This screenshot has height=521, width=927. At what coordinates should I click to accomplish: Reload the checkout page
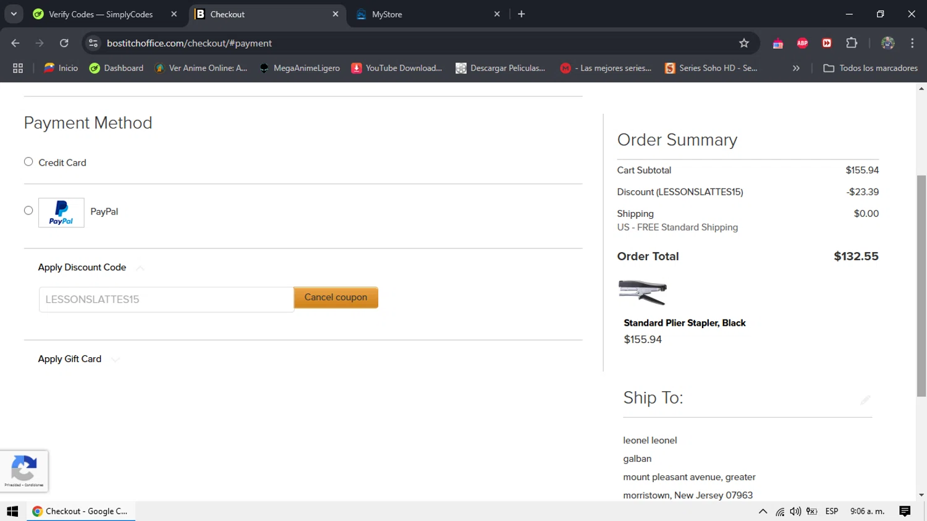pos(64,43)
